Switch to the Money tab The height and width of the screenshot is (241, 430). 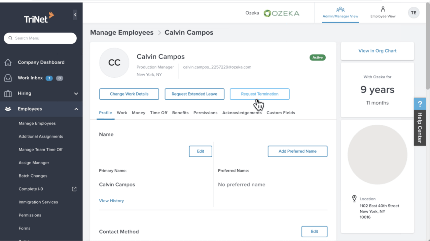click(x=139, y=113)
